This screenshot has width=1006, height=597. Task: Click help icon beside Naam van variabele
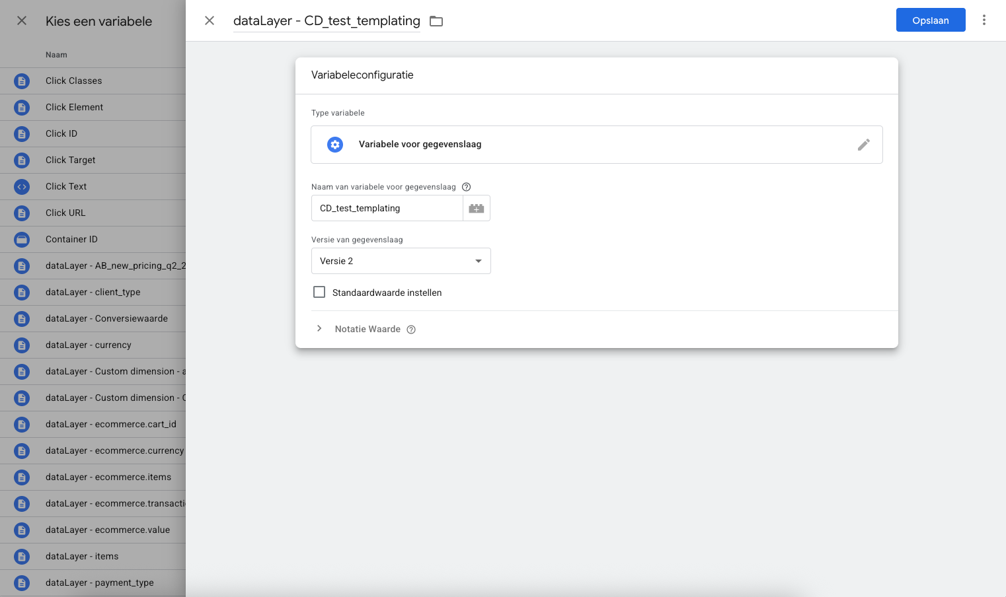pos(466,187)
